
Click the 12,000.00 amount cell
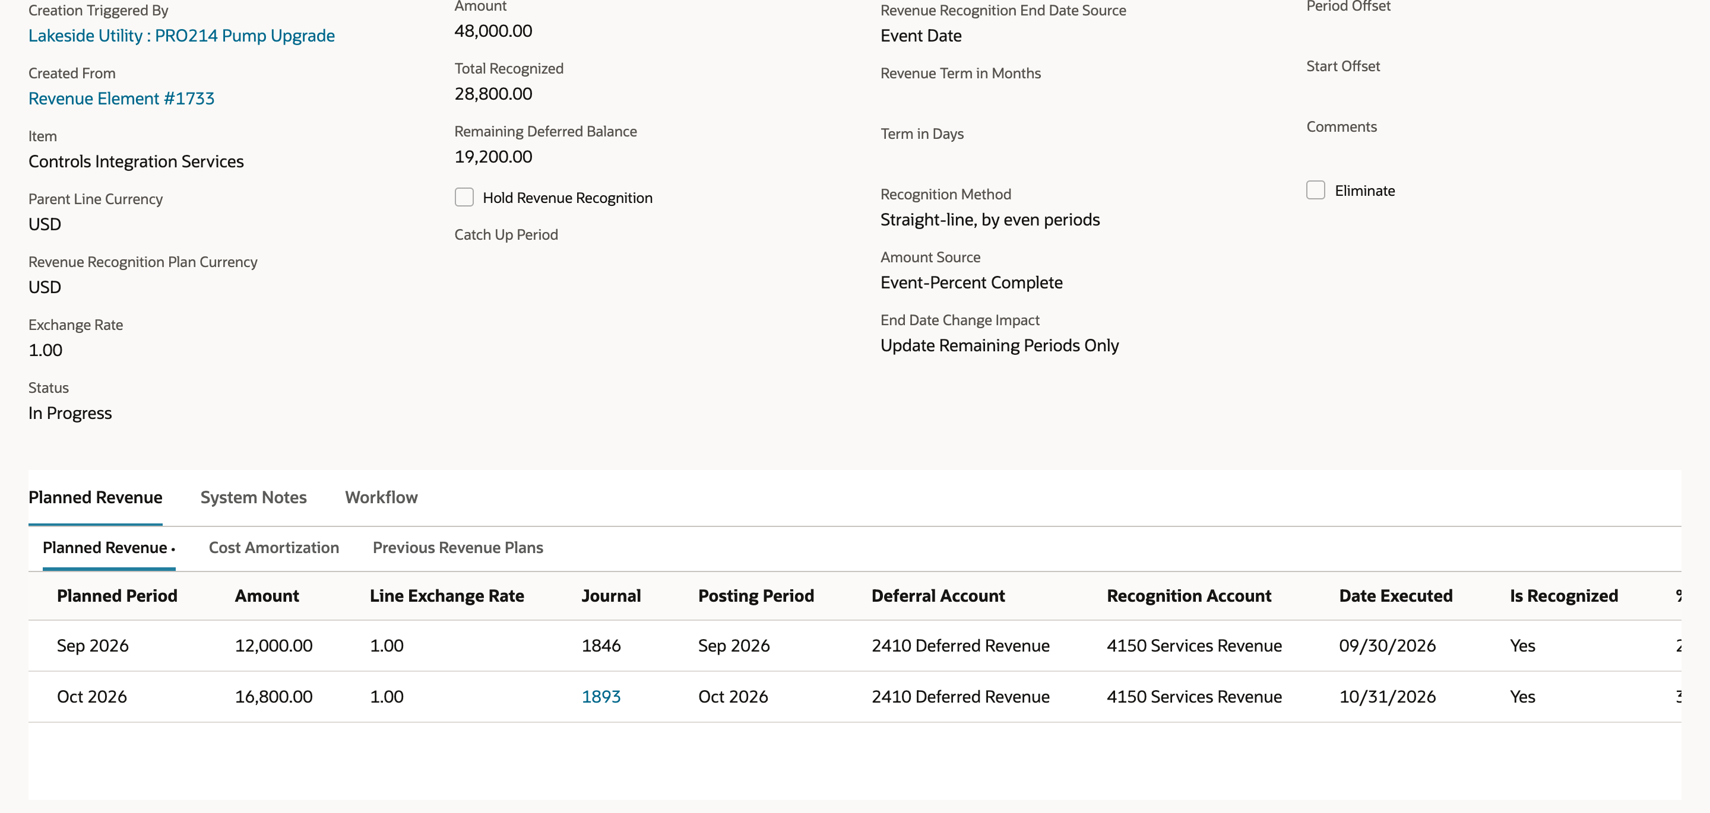(274, 646)
